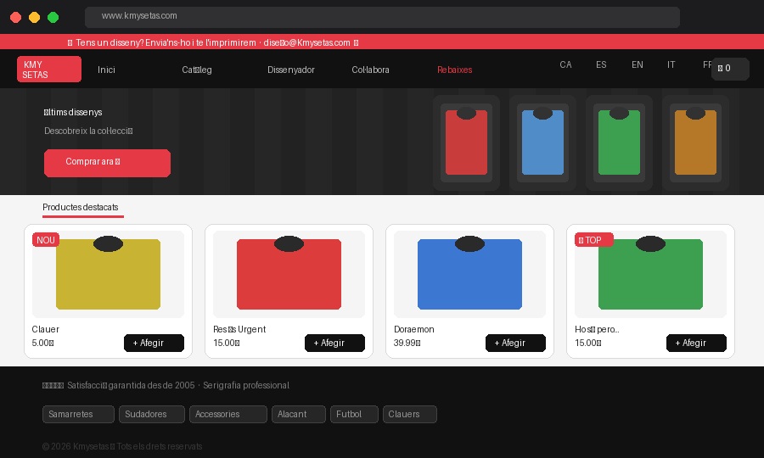Image resolution: width=764 pixels, height=458 pixels.
Task: Add the Urgent item to cart
Action: click(334, 343)
